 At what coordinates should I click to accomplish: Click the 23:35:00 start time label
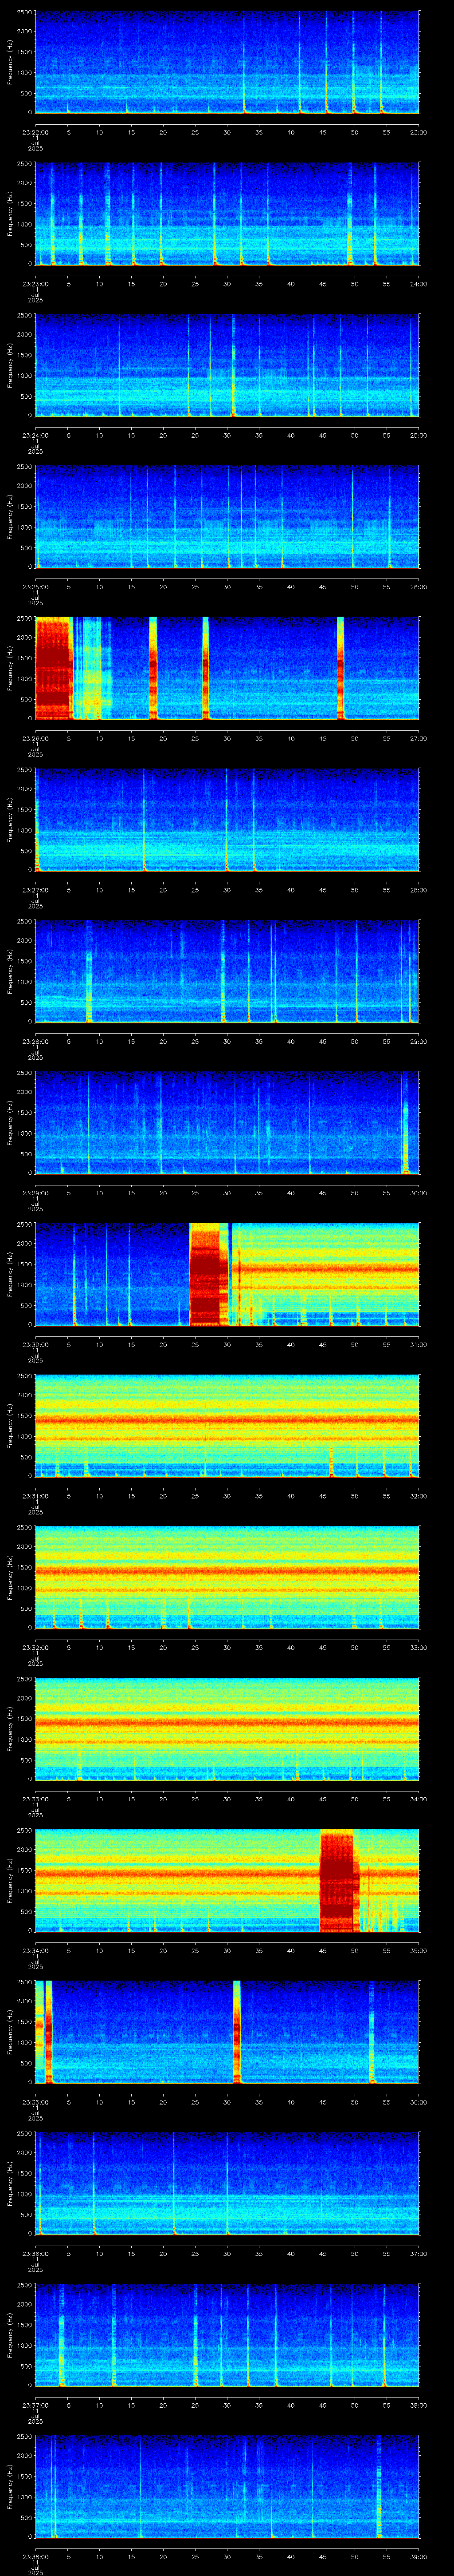(x=35, y=2101)
